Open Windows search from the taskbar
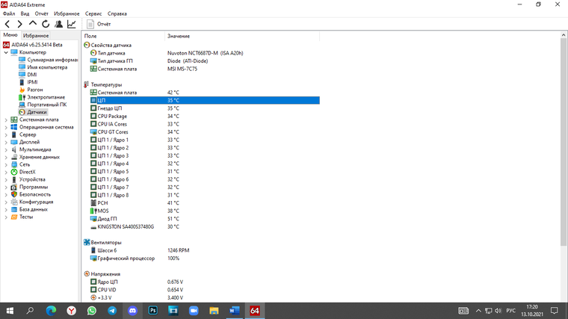Screen dimensions: 568x319 [x=30, y=311]
